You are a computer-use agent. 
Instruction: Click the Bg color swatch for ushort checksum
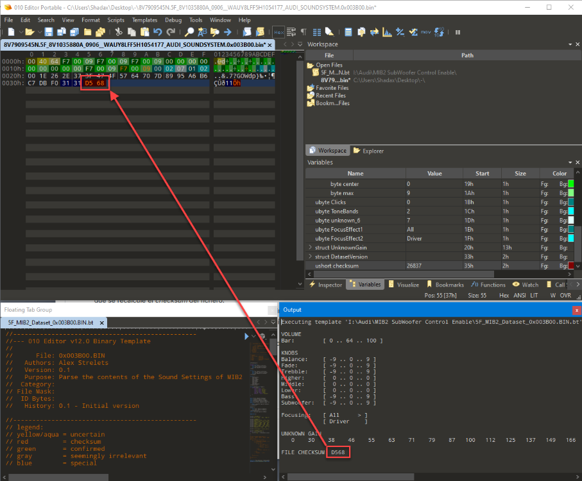[571, 266]
